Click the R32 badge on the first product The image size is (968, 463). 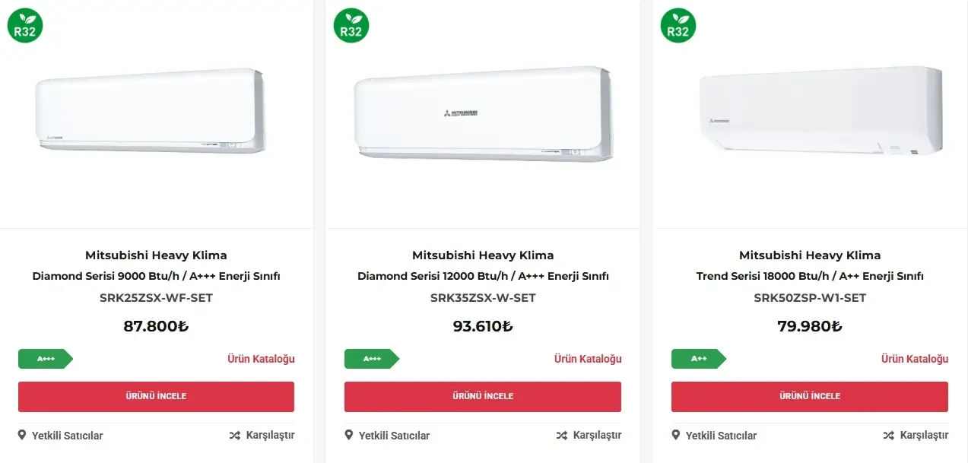(25, 25)
